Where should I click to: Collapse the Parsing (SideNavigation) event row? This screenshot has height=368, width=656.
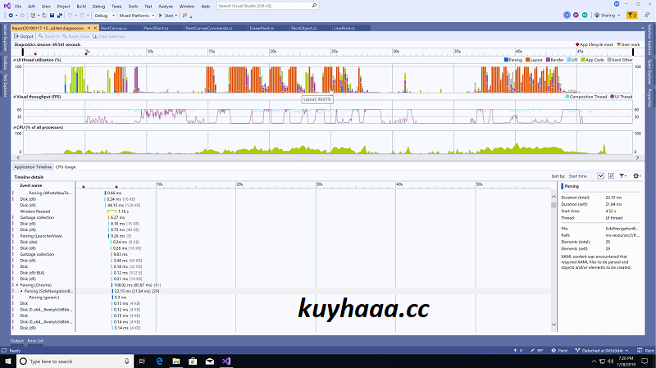click(x=21, y=291)
